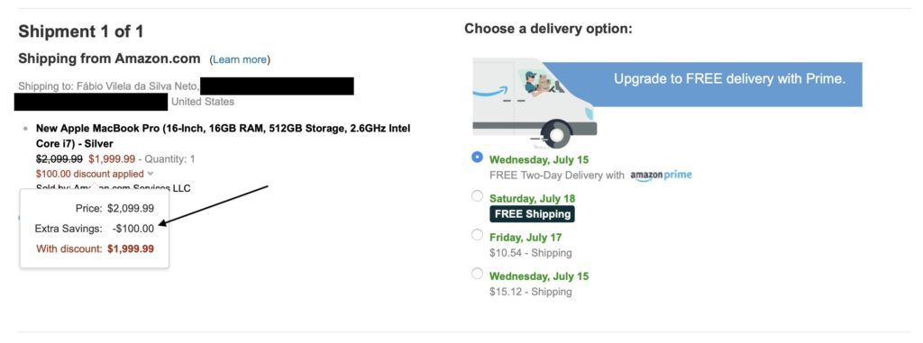This screenshot has width=923, height=343.
Task: Click the Price: $2,099.99 popup row
Action: click(x=114, y=208)
